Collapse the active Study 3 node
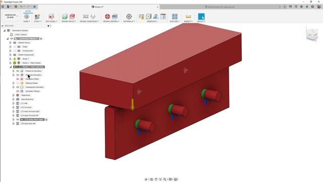This screenshot has width=323, height=182. [11, 67]
